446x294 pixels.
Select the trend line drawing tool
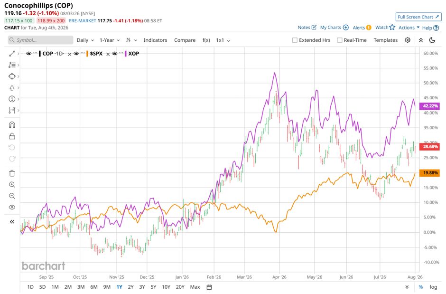[x=12, y=54]
